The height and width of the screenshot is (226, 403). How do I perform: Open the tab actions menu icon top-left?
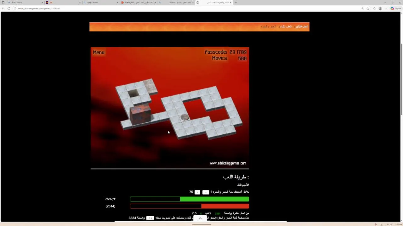pyautogui.click(x=3, y=3)
